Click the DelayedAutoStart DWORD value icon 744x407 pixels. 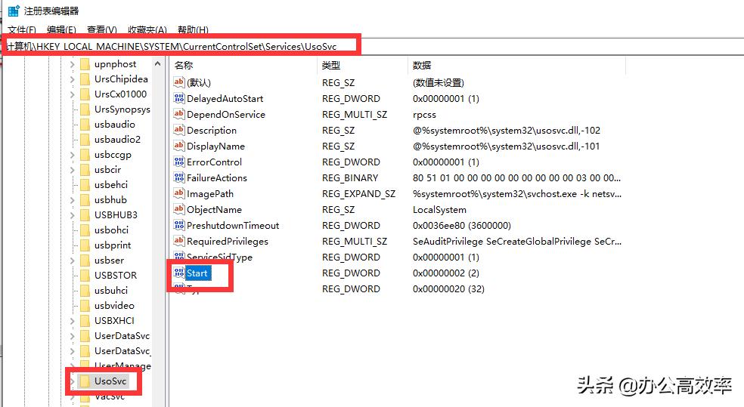point(179,98)
